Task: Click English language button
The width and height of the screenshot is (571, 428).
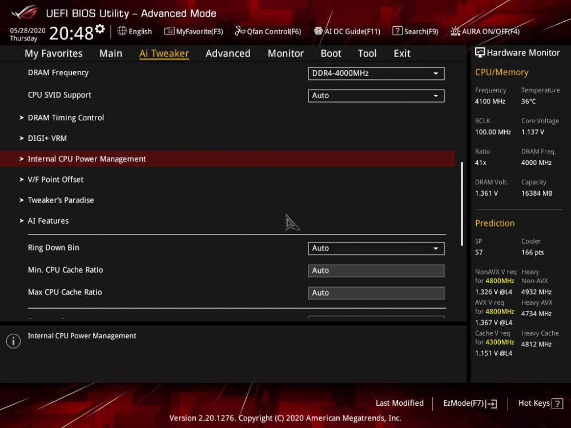Action: tap(135, 31)
